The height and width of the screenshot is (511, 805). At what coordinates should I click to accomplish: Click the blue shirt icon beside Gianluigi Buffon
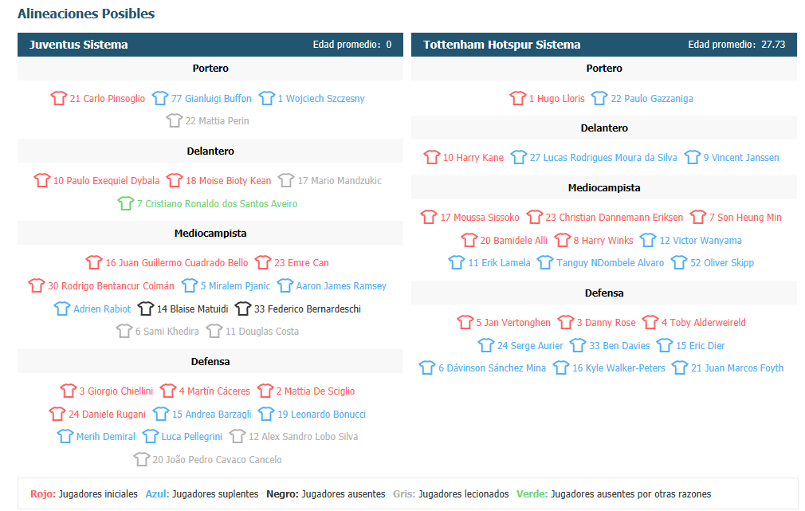(160, 98)
